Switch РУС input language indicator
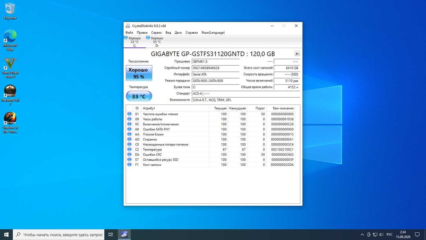The image size is (426, 240). click(389, 234)
